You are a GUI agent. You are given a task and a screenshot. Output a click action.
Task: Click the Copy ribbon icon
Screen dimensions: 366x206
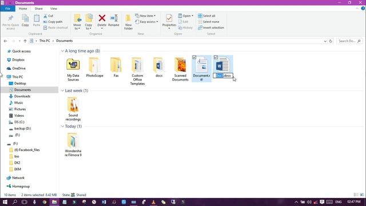[25, 18]
